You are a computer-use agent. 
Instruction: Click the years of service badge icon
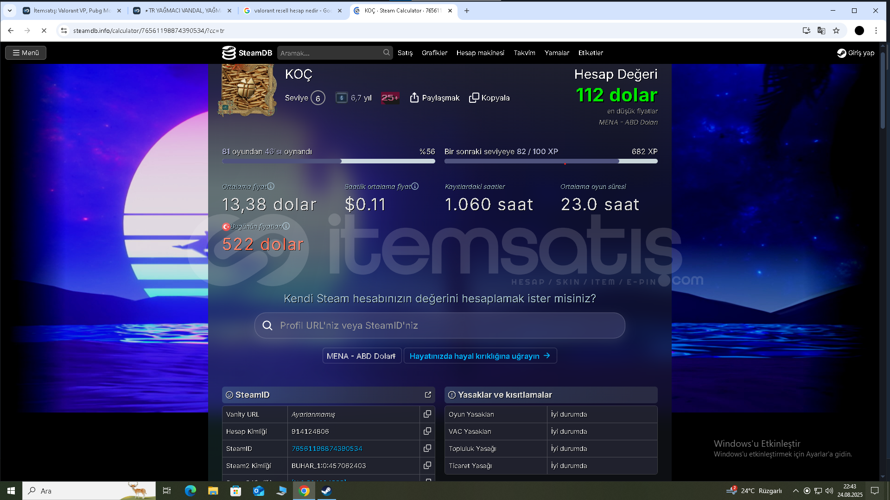pyautogui.click(x=341, y=98)
